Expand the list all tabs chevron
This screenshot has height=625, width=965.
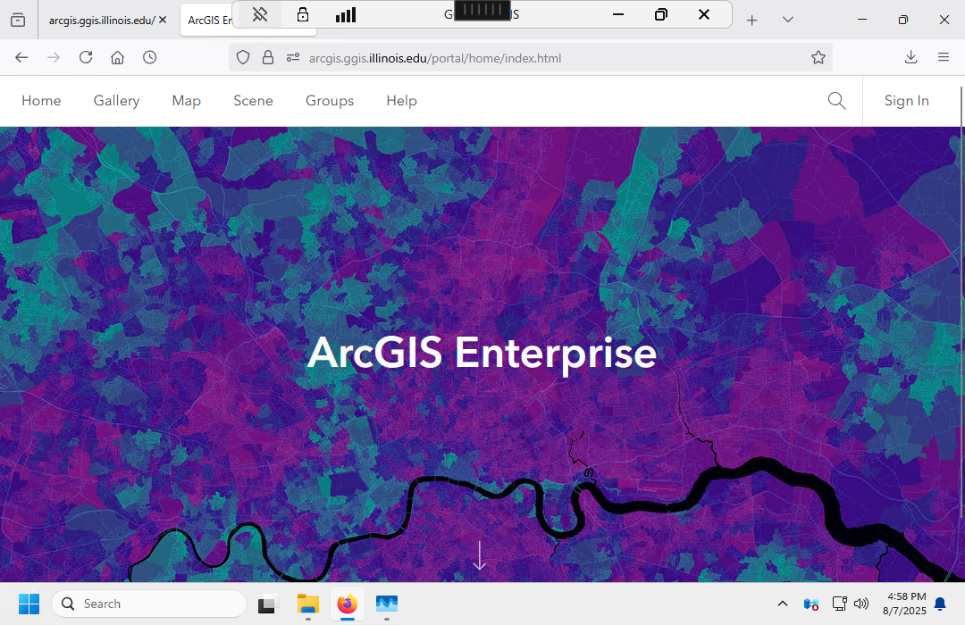(787, 20)
